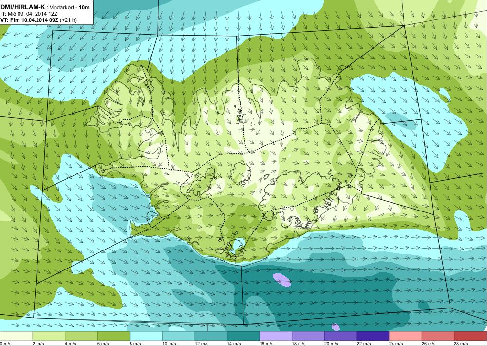The width and height of the screenshot is (487, 346).
Task: Click the medium purple 18–20 m/s legend swatch
Action: pos(308,336)
